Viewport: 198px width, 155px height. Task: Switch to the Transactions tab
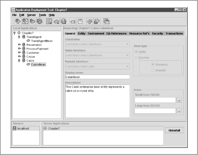click(174, 34)
